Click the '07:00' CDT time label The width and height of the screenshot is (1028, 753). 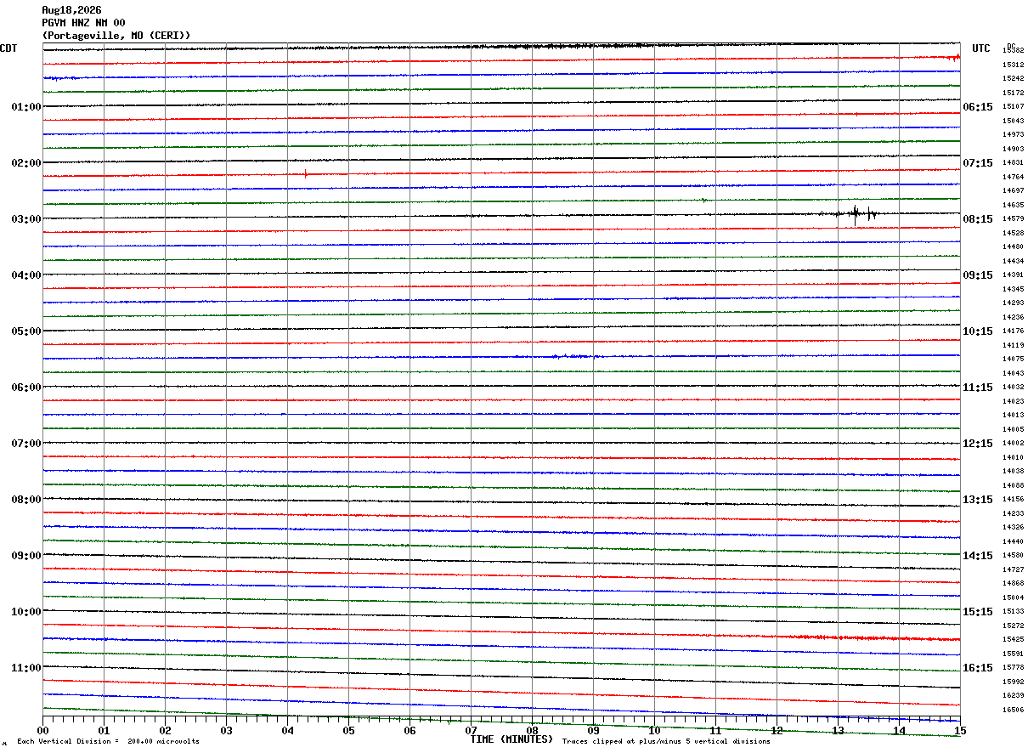tap(26, 444)
